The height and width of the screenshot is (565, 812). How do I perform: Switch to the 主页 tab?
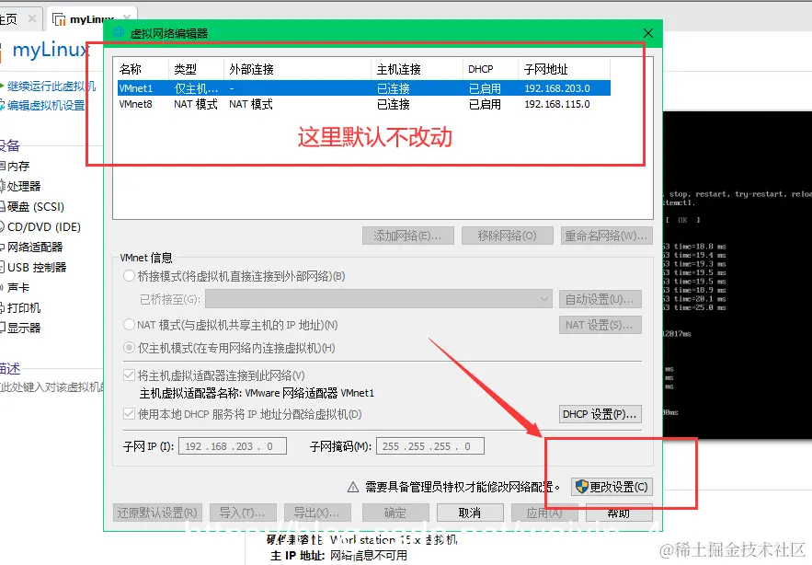pos(11,17)
